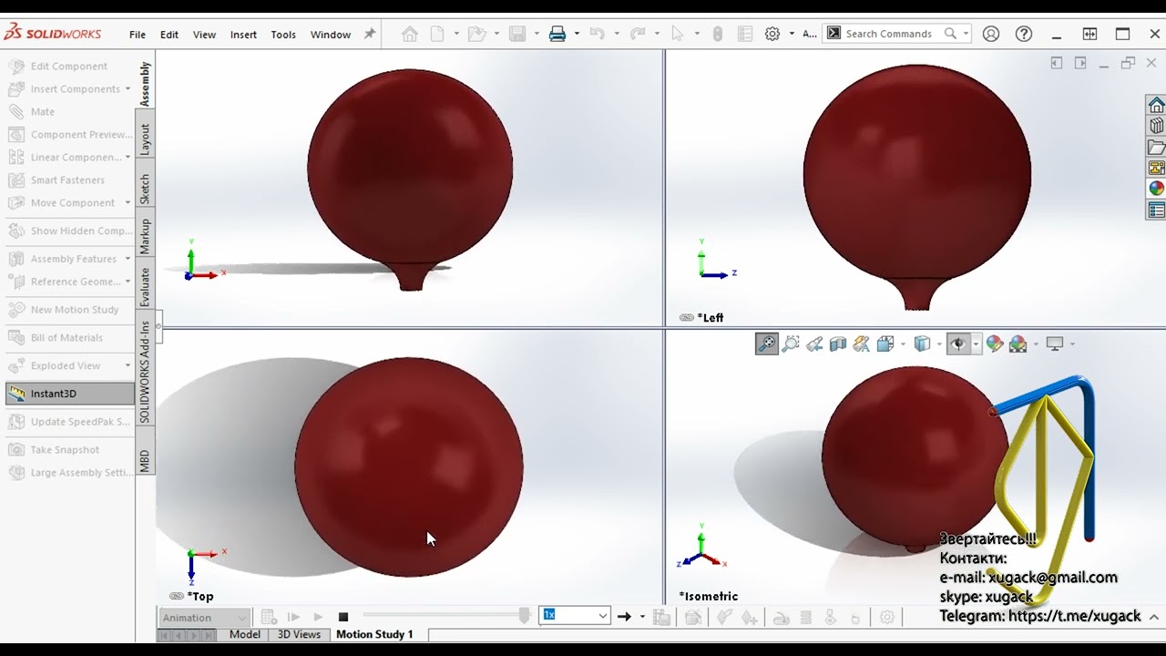Toggle the Instant3D button
The width and height of the screenshot is (1166, 656).
(x=69, y=394)
